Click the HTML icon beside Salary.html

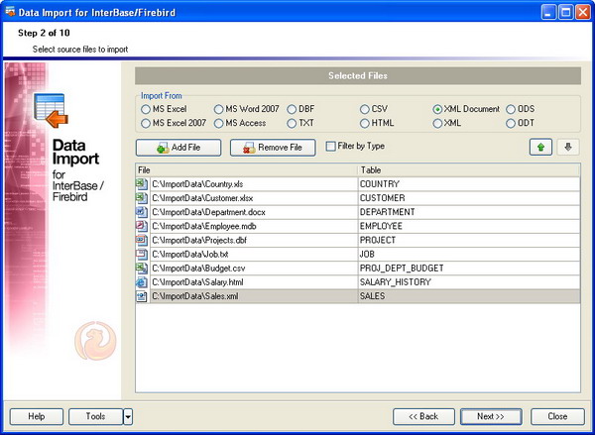(142, 282)
